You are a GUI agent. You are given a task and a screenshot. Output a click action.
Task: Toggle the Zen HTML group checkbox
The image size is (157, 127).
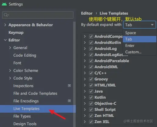coord(91,116)
